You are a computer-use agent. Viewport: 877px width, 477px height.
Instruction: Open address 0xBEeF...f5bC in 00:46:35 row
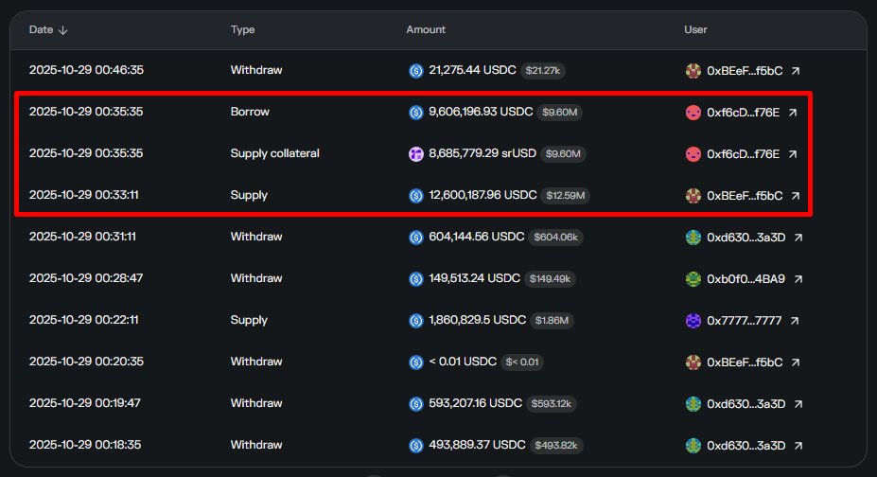tap(745, 71)
